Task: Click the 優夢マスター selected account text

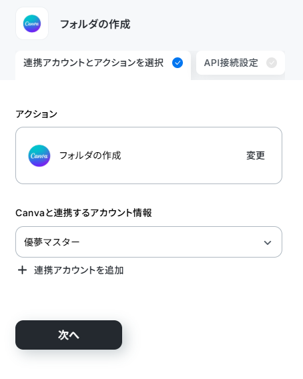Action: 52,242
